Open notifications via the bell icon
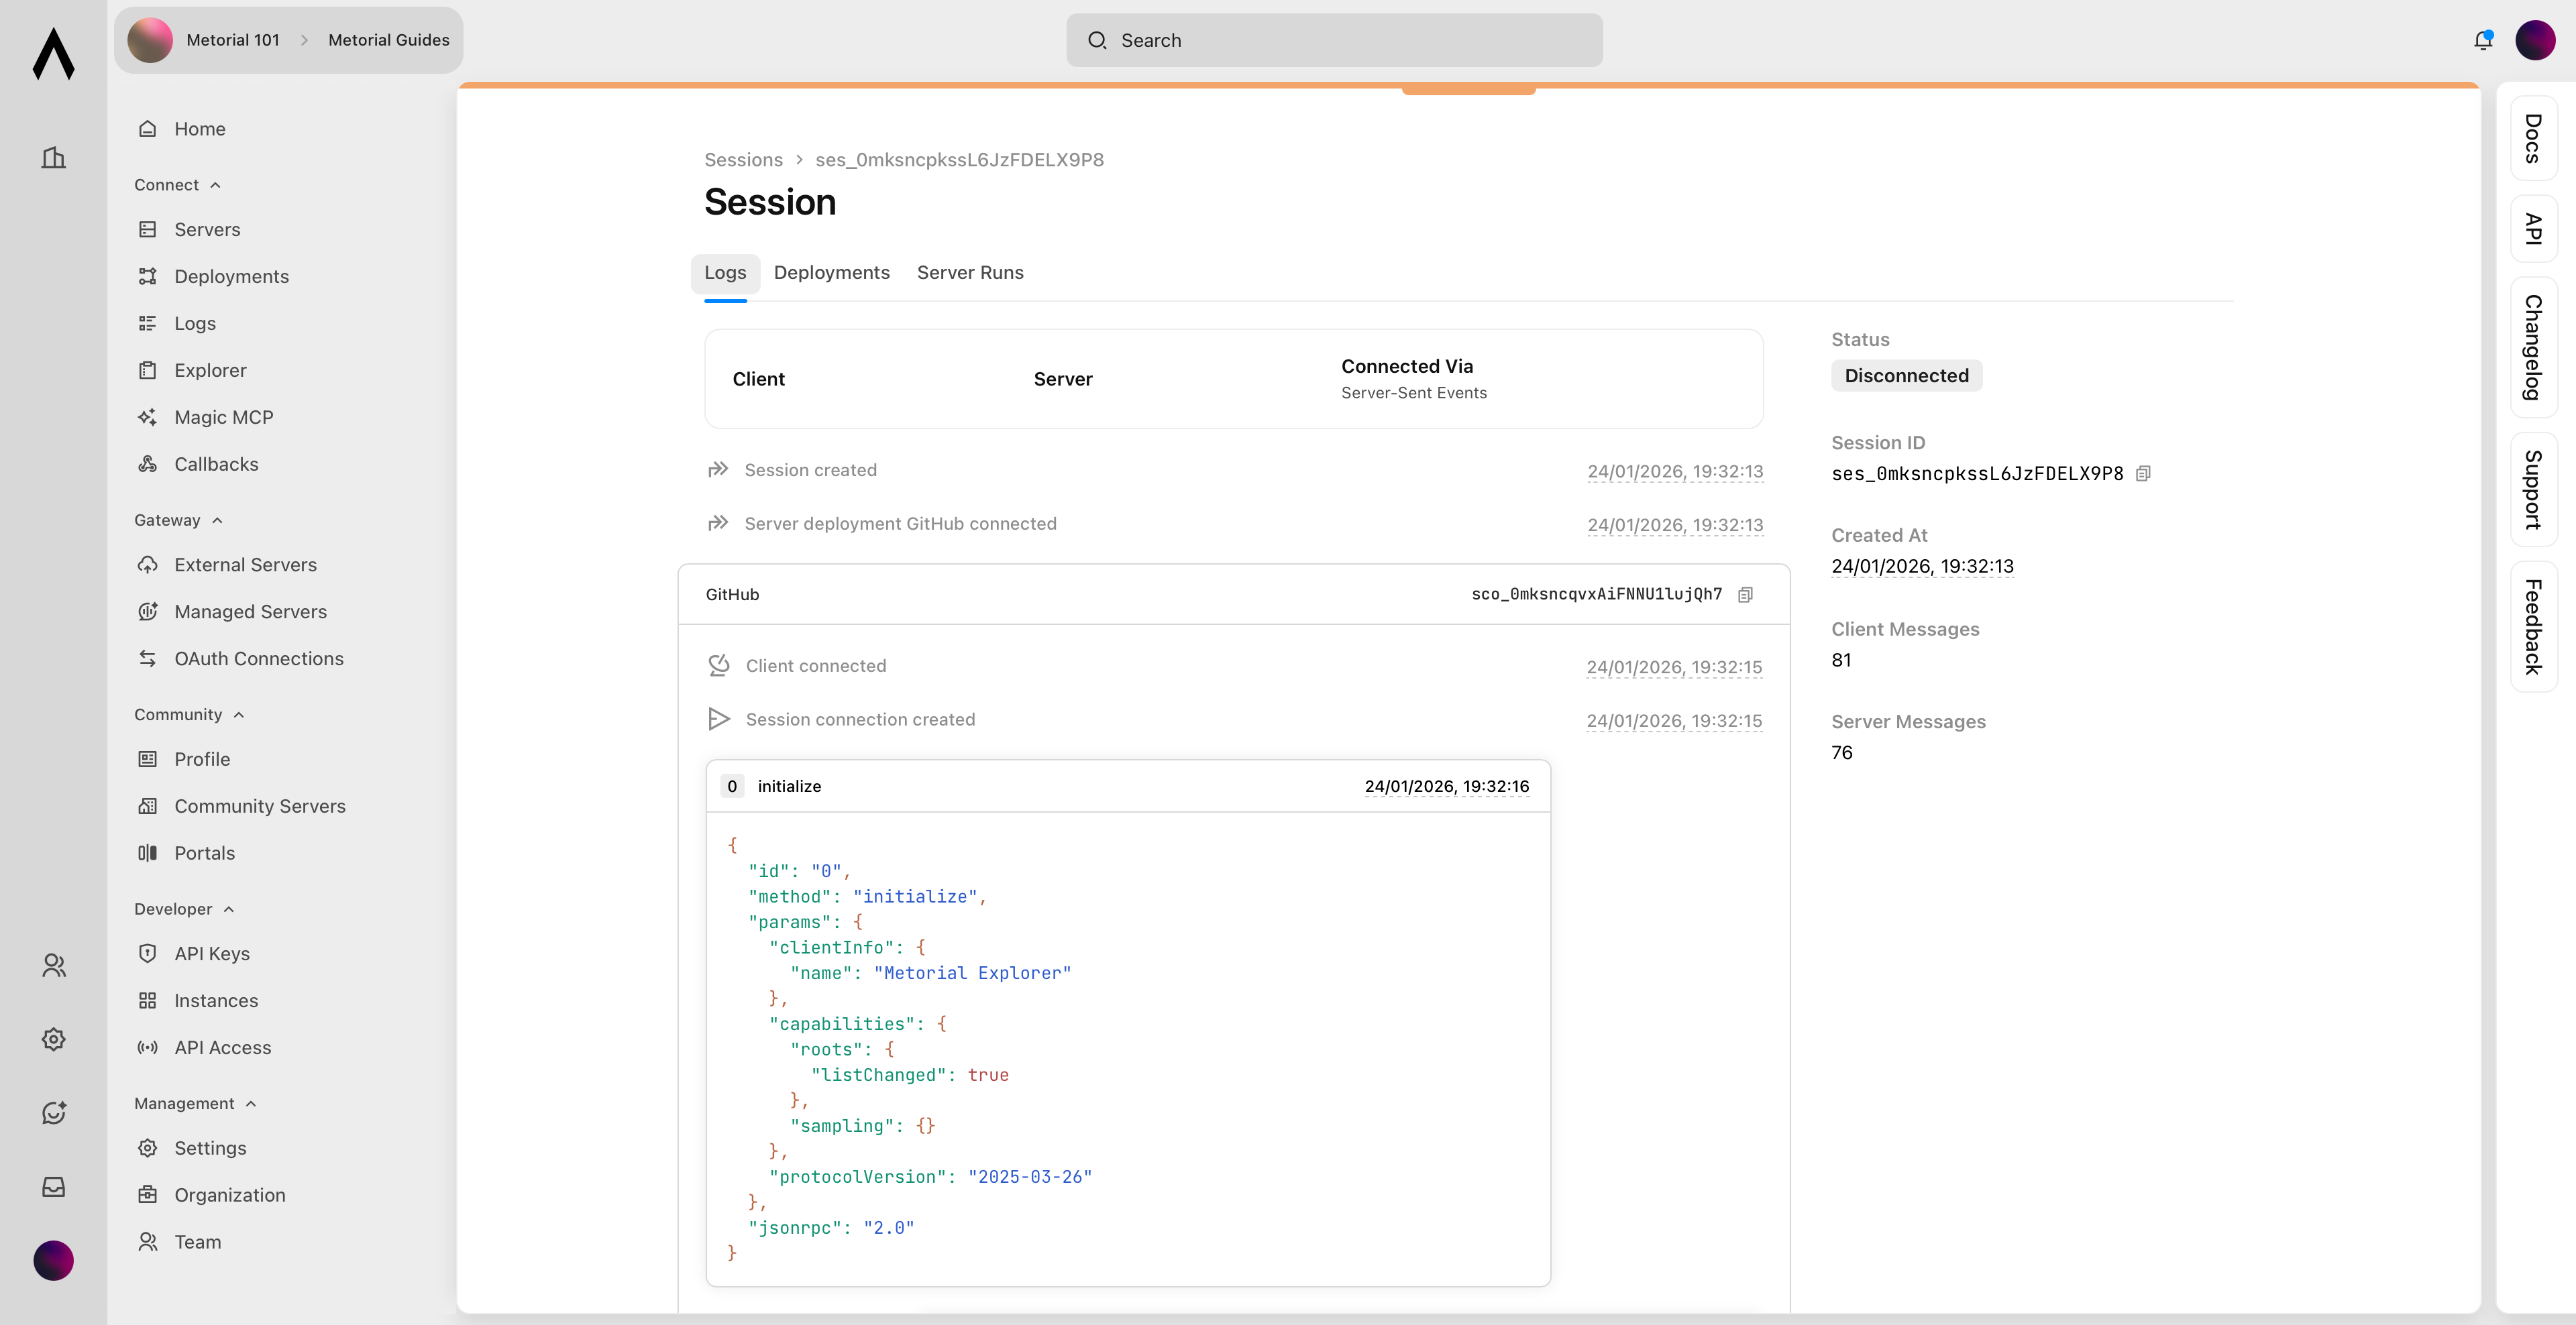Screen dimensions: 2576x1325 pyautogui.click(x=2482, y=40)
